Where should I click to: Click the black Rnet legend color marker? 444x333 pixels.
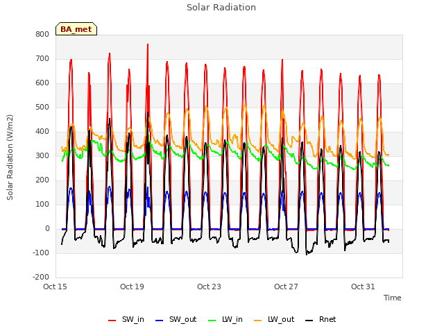(309, 321)
